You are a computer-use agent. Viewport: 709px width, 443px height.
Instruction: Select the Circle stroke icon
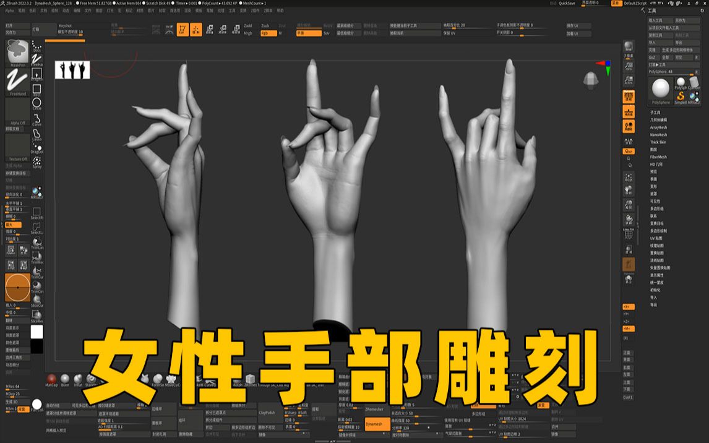coord(37,104)
